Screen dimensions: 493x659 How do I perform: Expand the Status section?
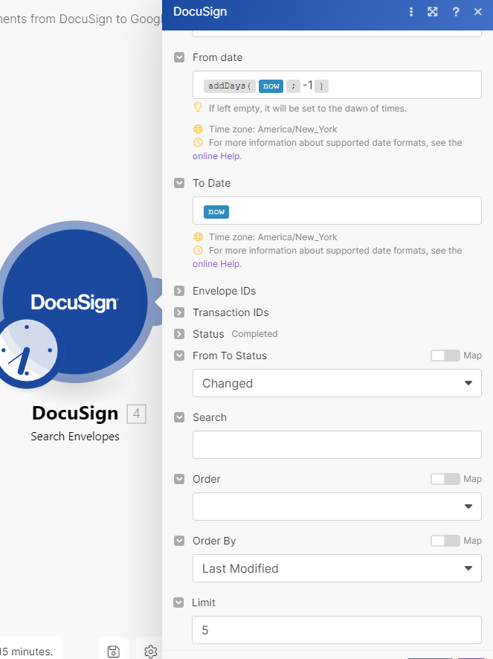click(179, 334)
